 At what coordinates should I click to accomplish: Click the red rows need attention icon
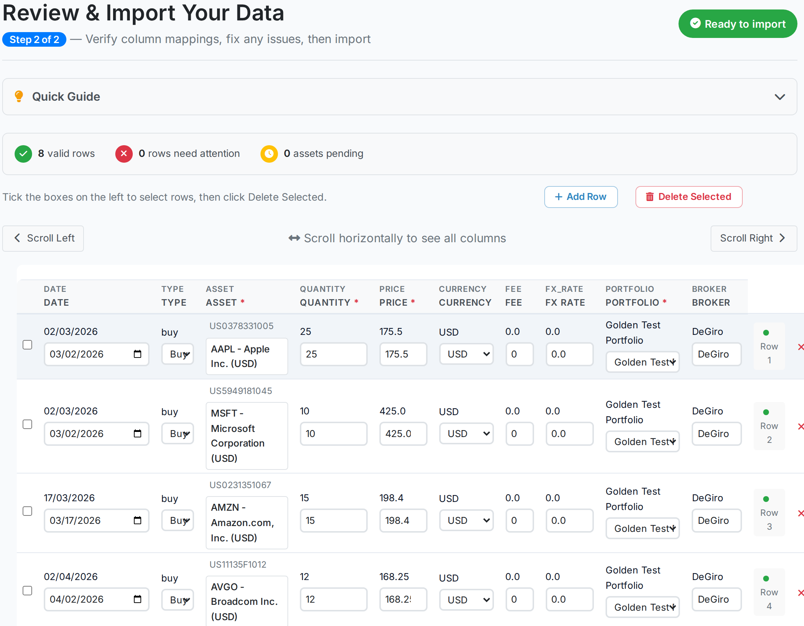[124, 154]
